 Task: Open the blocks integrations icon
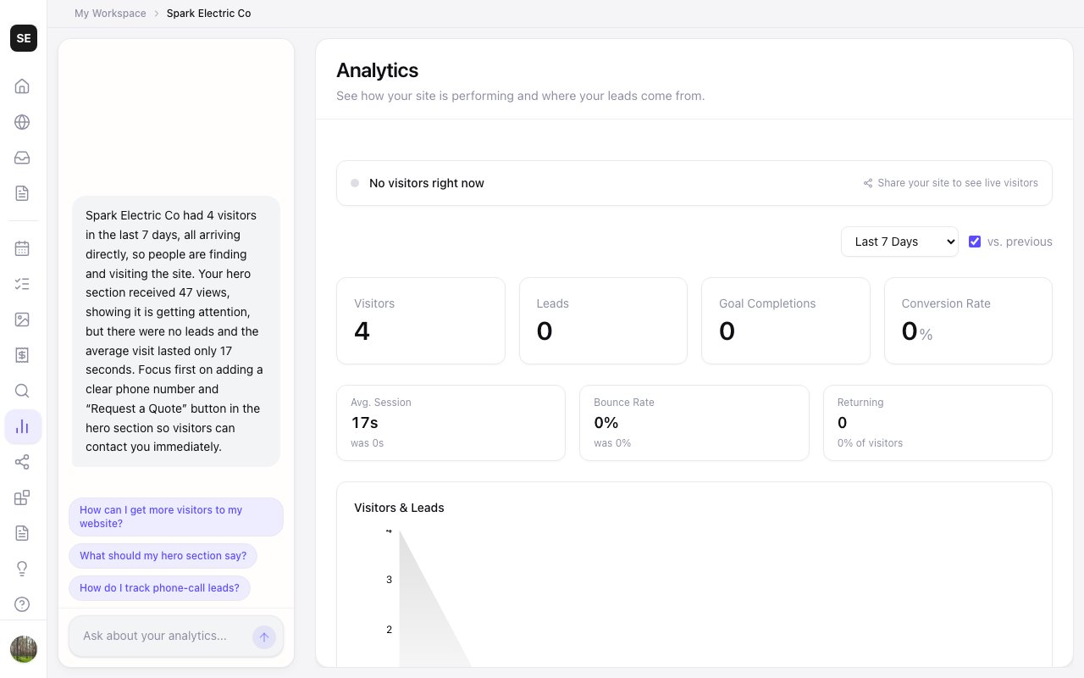[x=23, y=497]
